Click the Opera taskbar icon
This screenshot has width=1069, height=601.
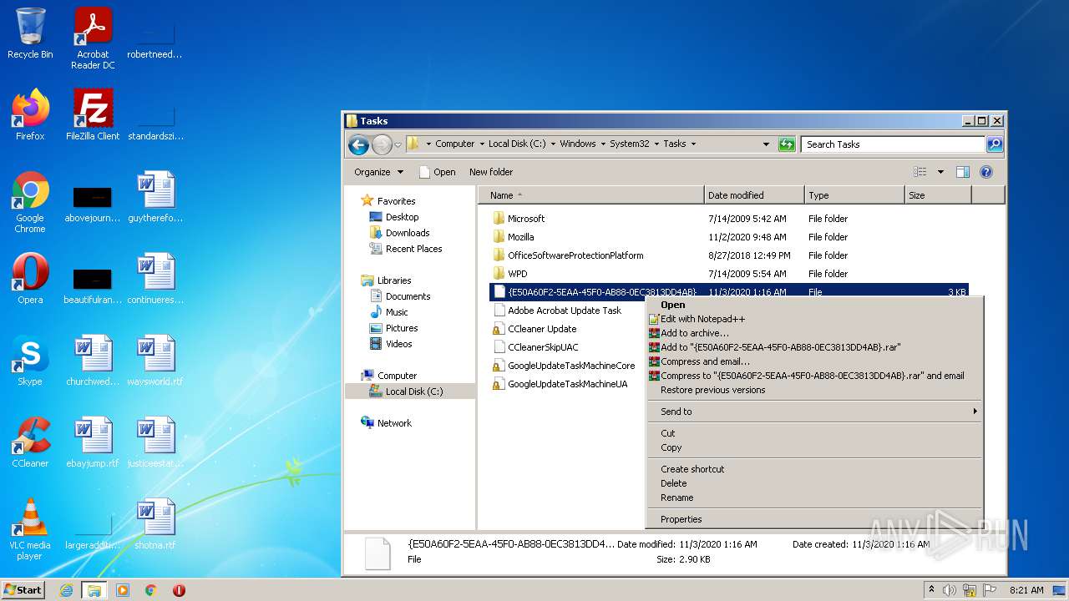point(179,590)
